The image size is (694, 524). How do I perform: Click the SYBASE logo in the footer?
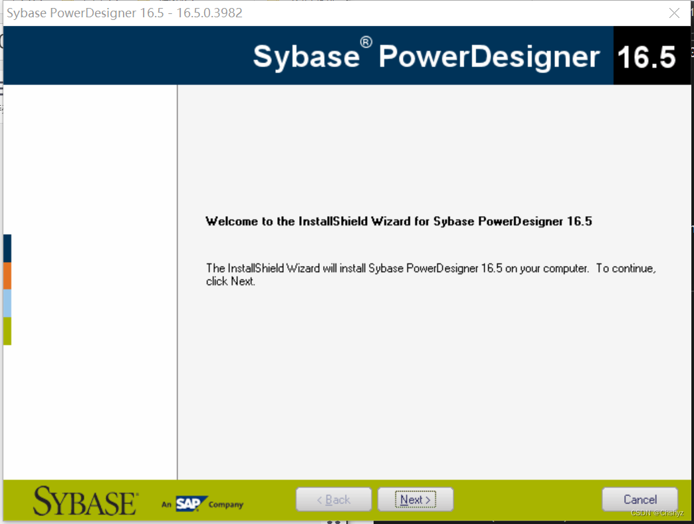[x=86, y=501]
